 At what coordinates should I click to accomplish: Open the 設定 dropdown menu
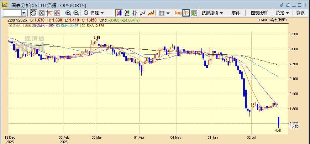coord(282,13)
